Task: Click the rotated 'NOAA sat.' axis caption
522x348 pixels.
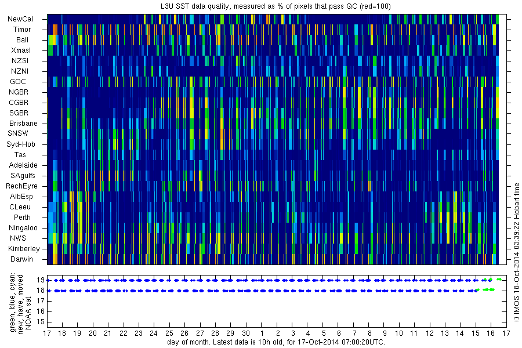Action: [28, 312]
